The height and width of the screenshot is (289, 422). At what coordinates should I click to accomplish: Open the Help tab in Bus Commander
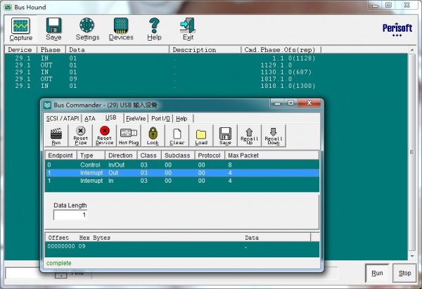point(181,118)
